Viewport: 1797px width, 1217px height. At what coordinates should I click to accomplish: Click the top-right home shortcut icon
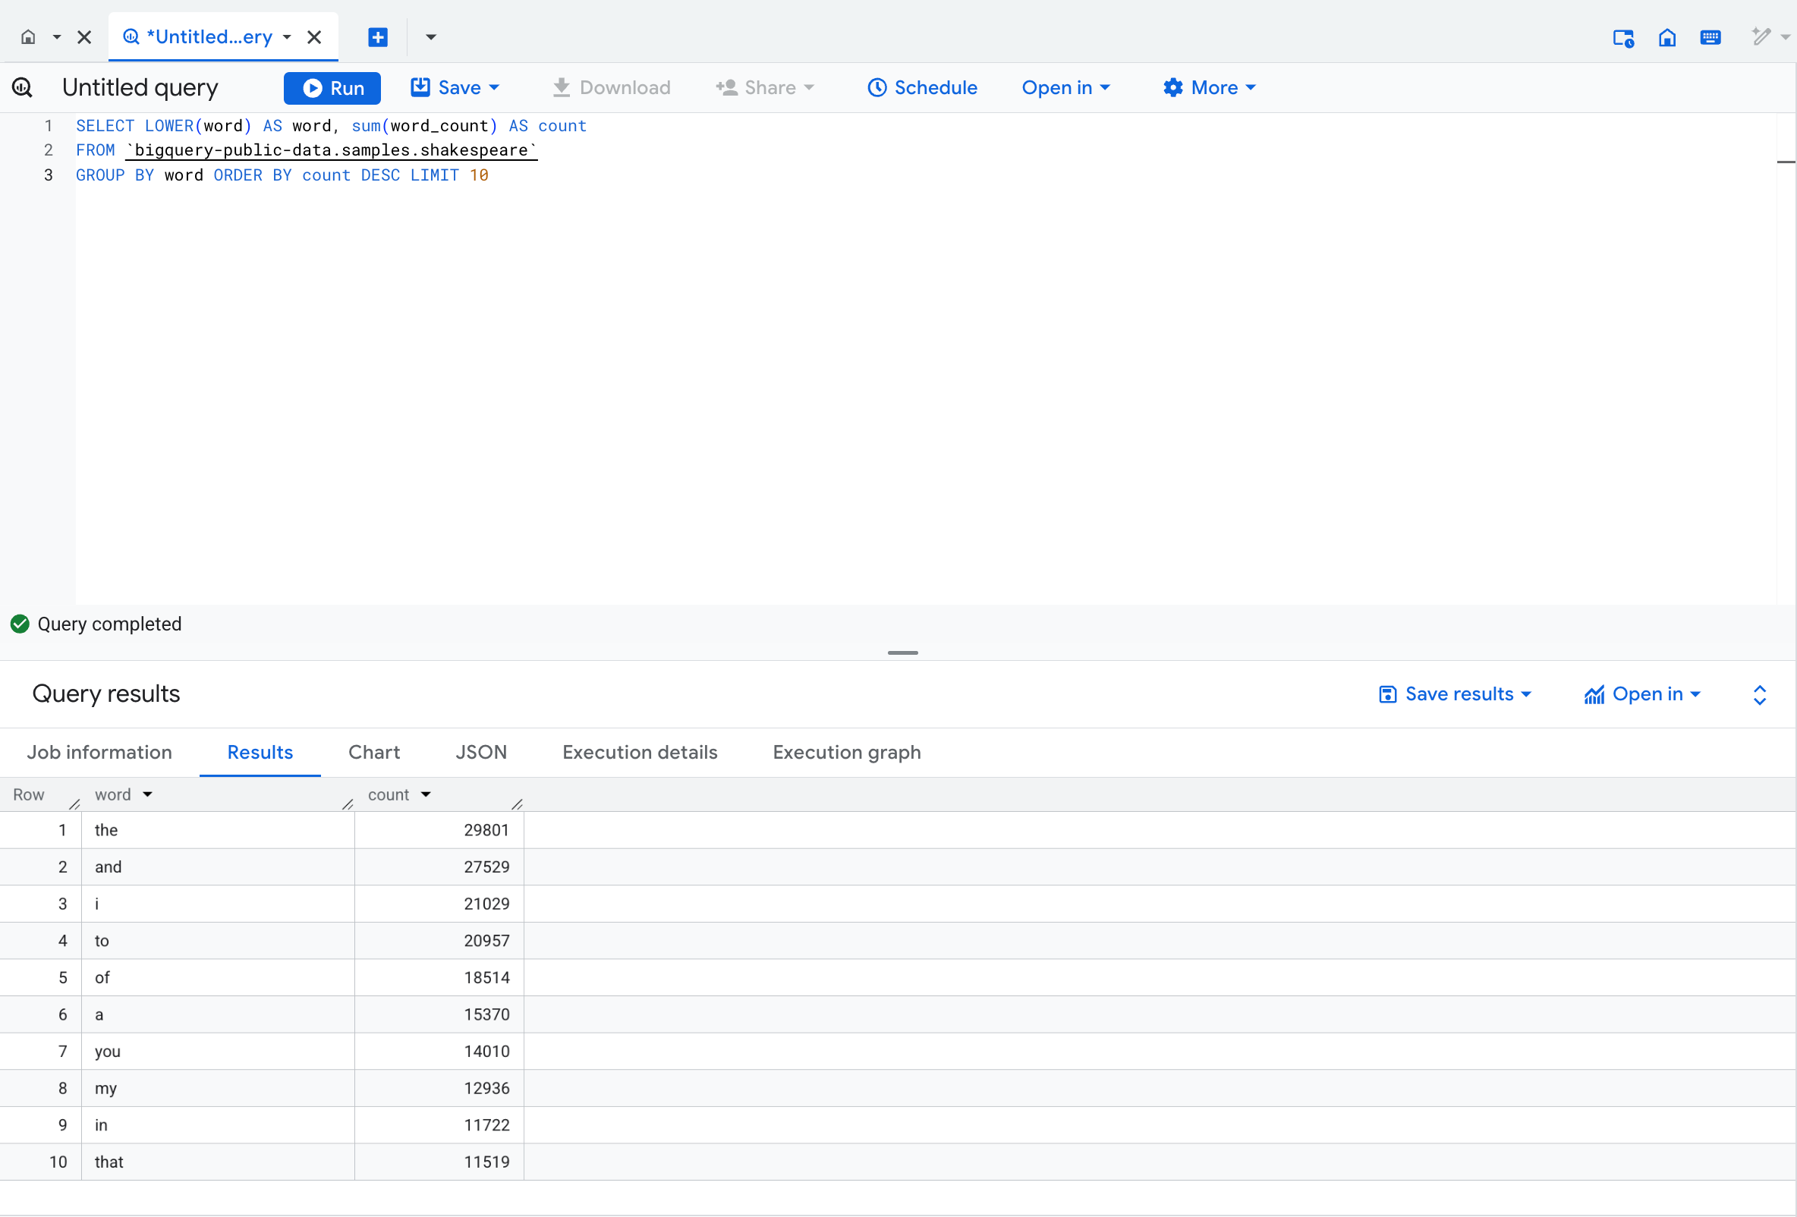click(1667, 38)
